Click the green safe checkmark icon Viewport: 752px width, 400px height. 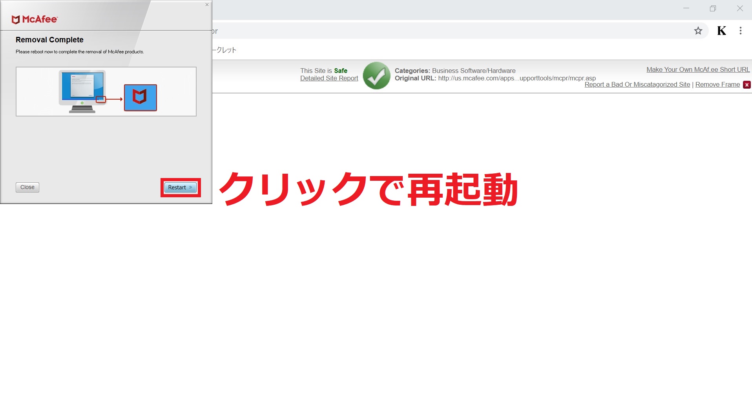coord(376,76)
